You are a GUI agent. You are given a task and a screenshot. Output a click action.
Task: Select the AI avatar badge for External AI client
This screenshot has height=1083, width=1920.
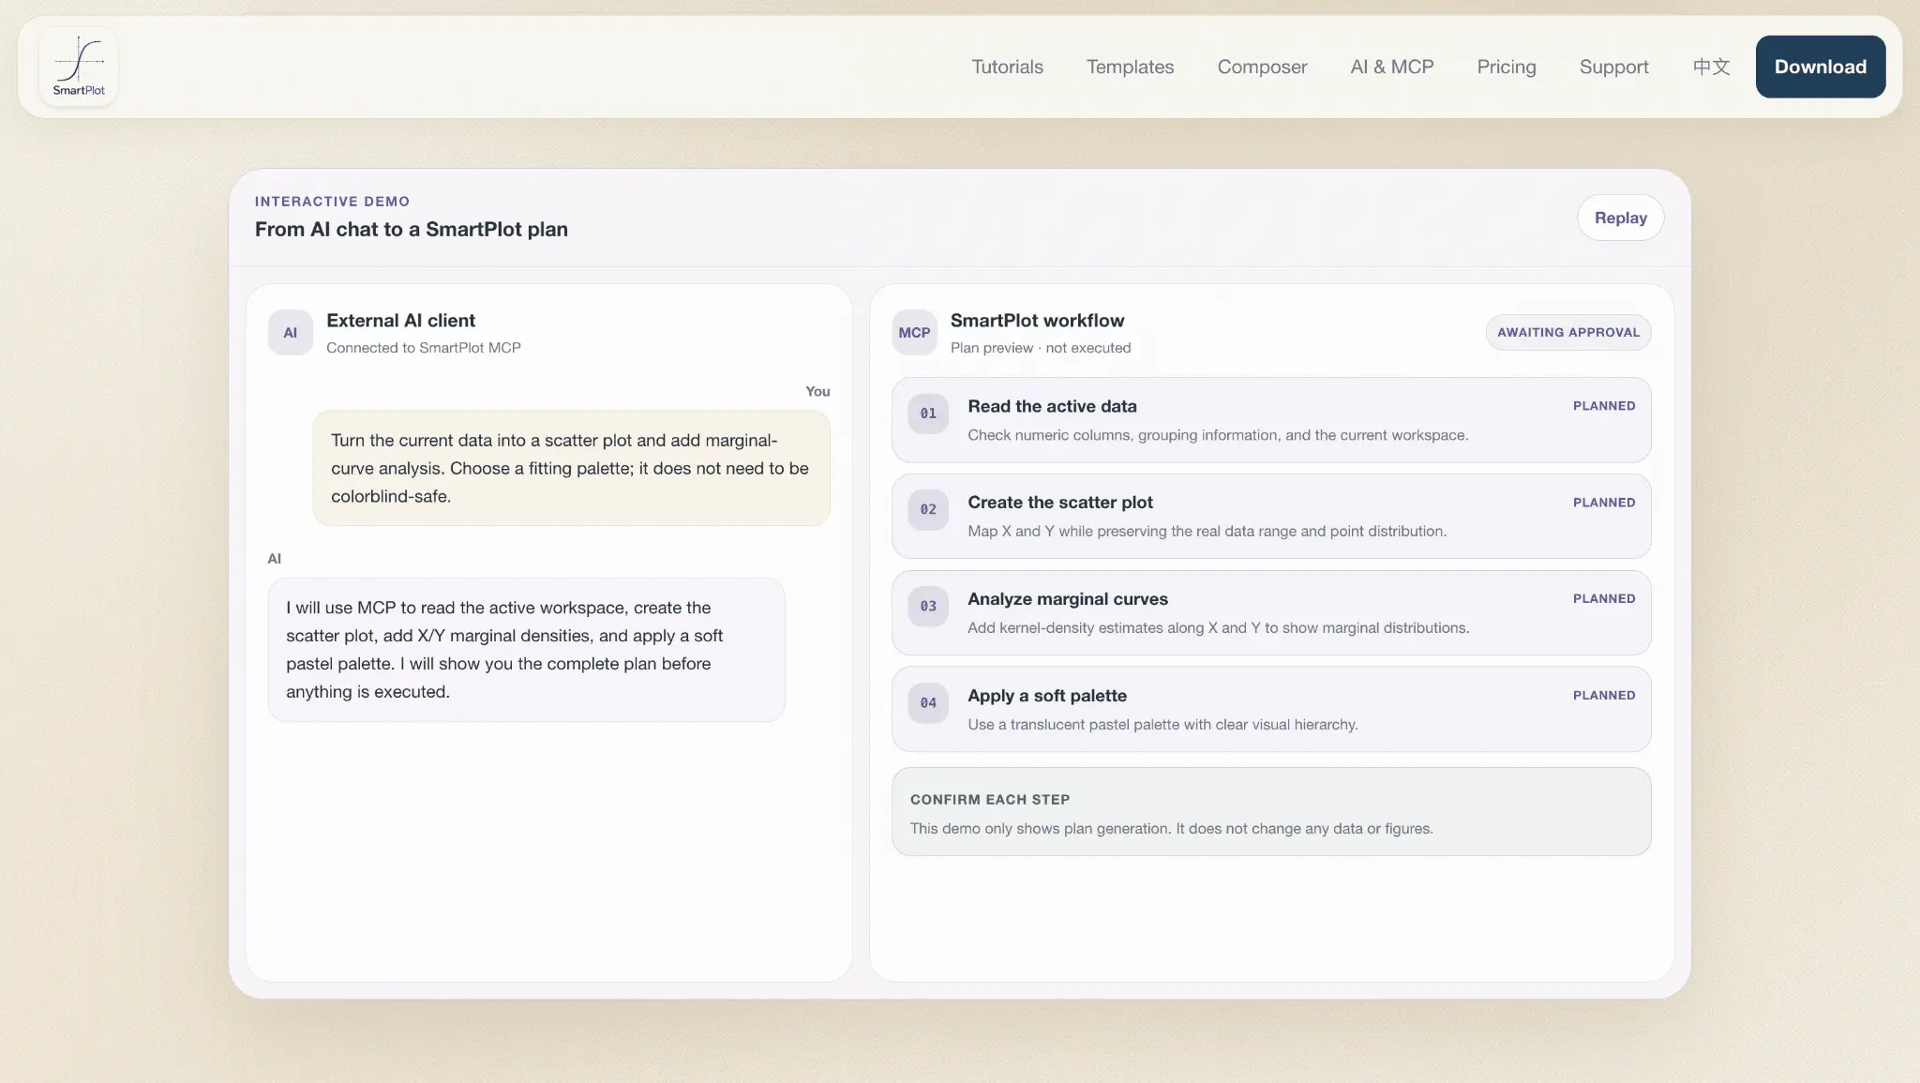(291, 333)
